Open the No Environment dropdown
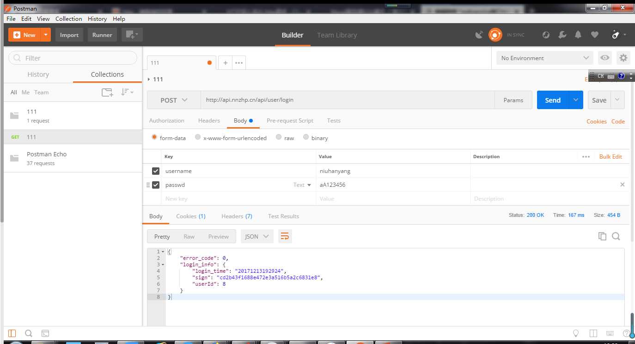 [545, 58]
